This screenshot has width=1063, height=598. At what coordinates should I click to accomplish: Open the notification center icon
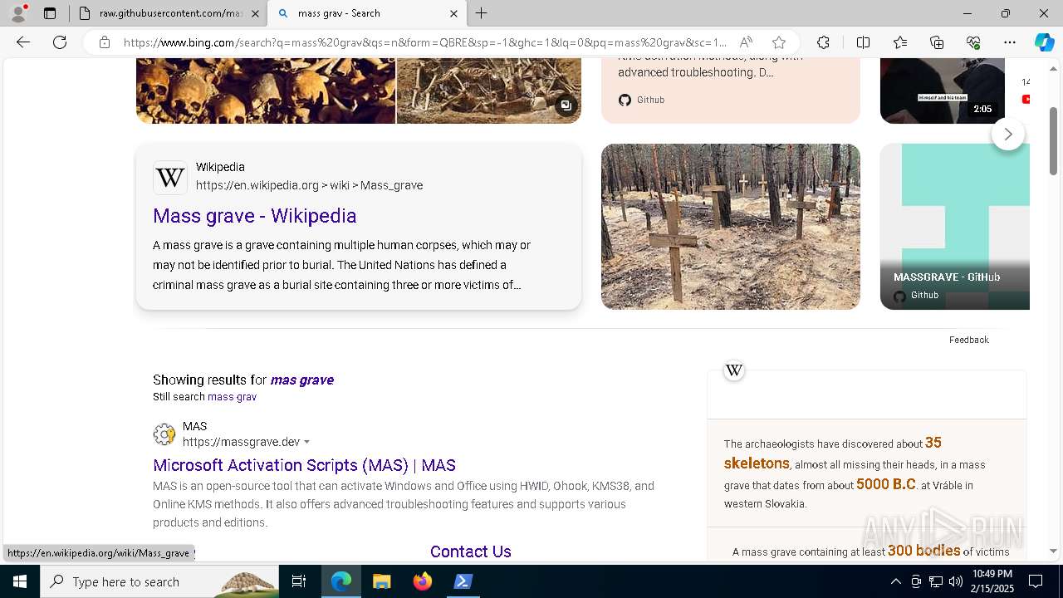pos(1036,581)
